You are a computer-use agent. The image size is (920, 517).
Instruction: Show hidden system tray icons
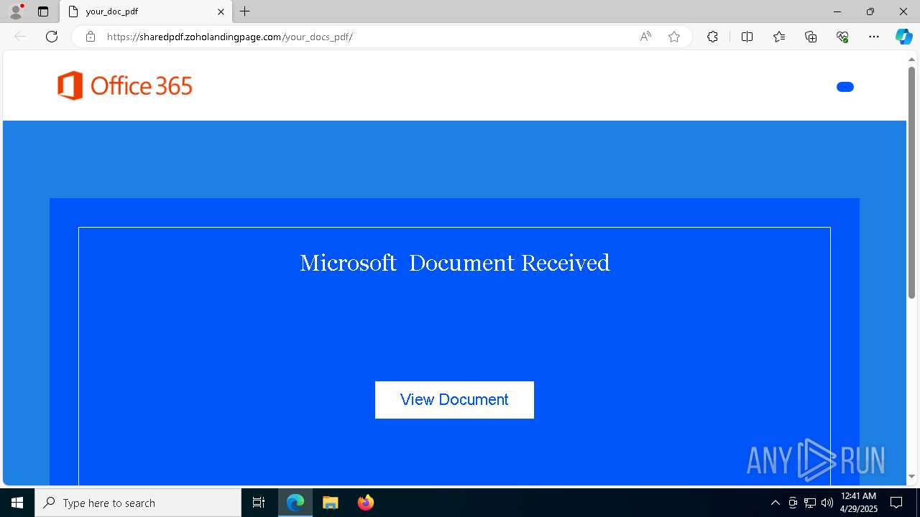pos(775,503)
